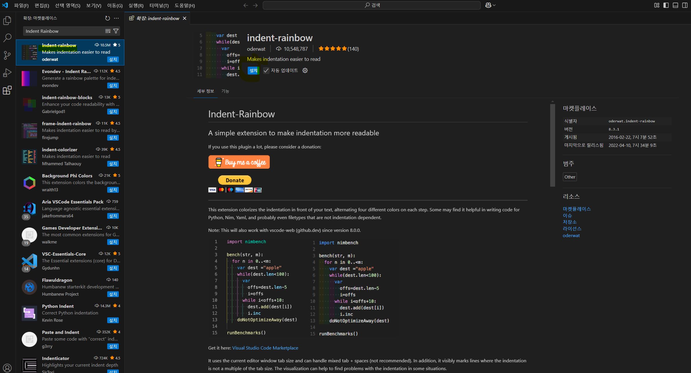Open Marketplace resource link
Image resolution: width=691 pixels, height=373 pixels.
577,209
